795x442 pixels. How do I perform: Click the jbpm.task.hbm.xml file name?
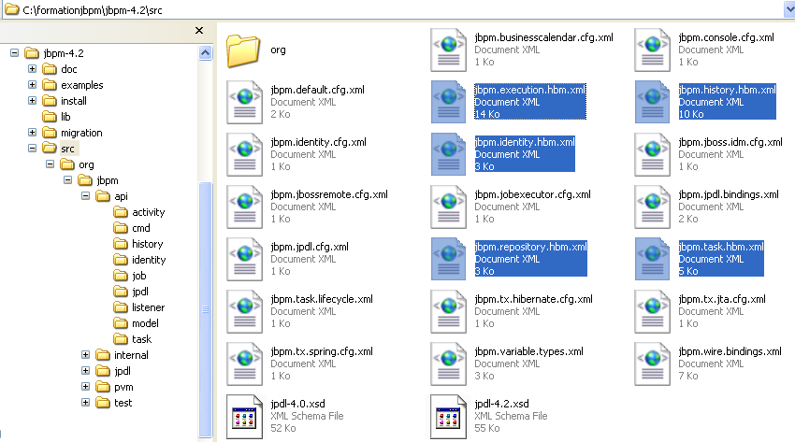pyautogui.click(x=720, y=247)
